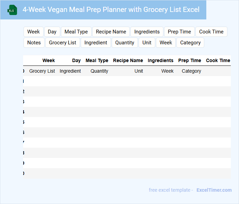Select the Cook Time tag button
Screen dimensions: 239x204
tap(211, 32)
